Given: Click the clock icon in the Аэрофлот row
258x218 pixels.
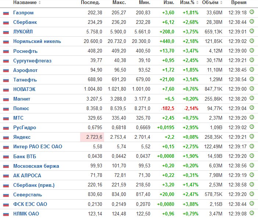Looking at the screenshot, I should pyautogui.click(x=252, y=69).
